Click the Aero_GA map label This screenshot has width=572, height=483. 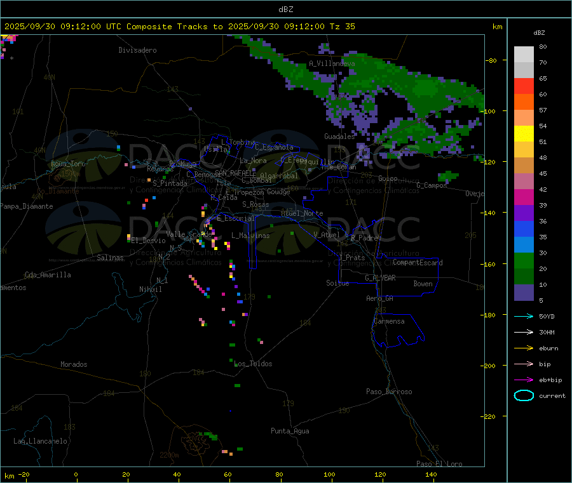click(380, 298)
